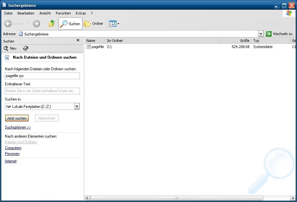Click the Personen link
The height and width of the screenshot is (202, 297).
point(12,154)
